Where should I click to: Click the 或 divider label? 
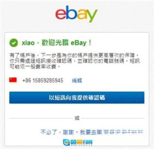(77, 118)
